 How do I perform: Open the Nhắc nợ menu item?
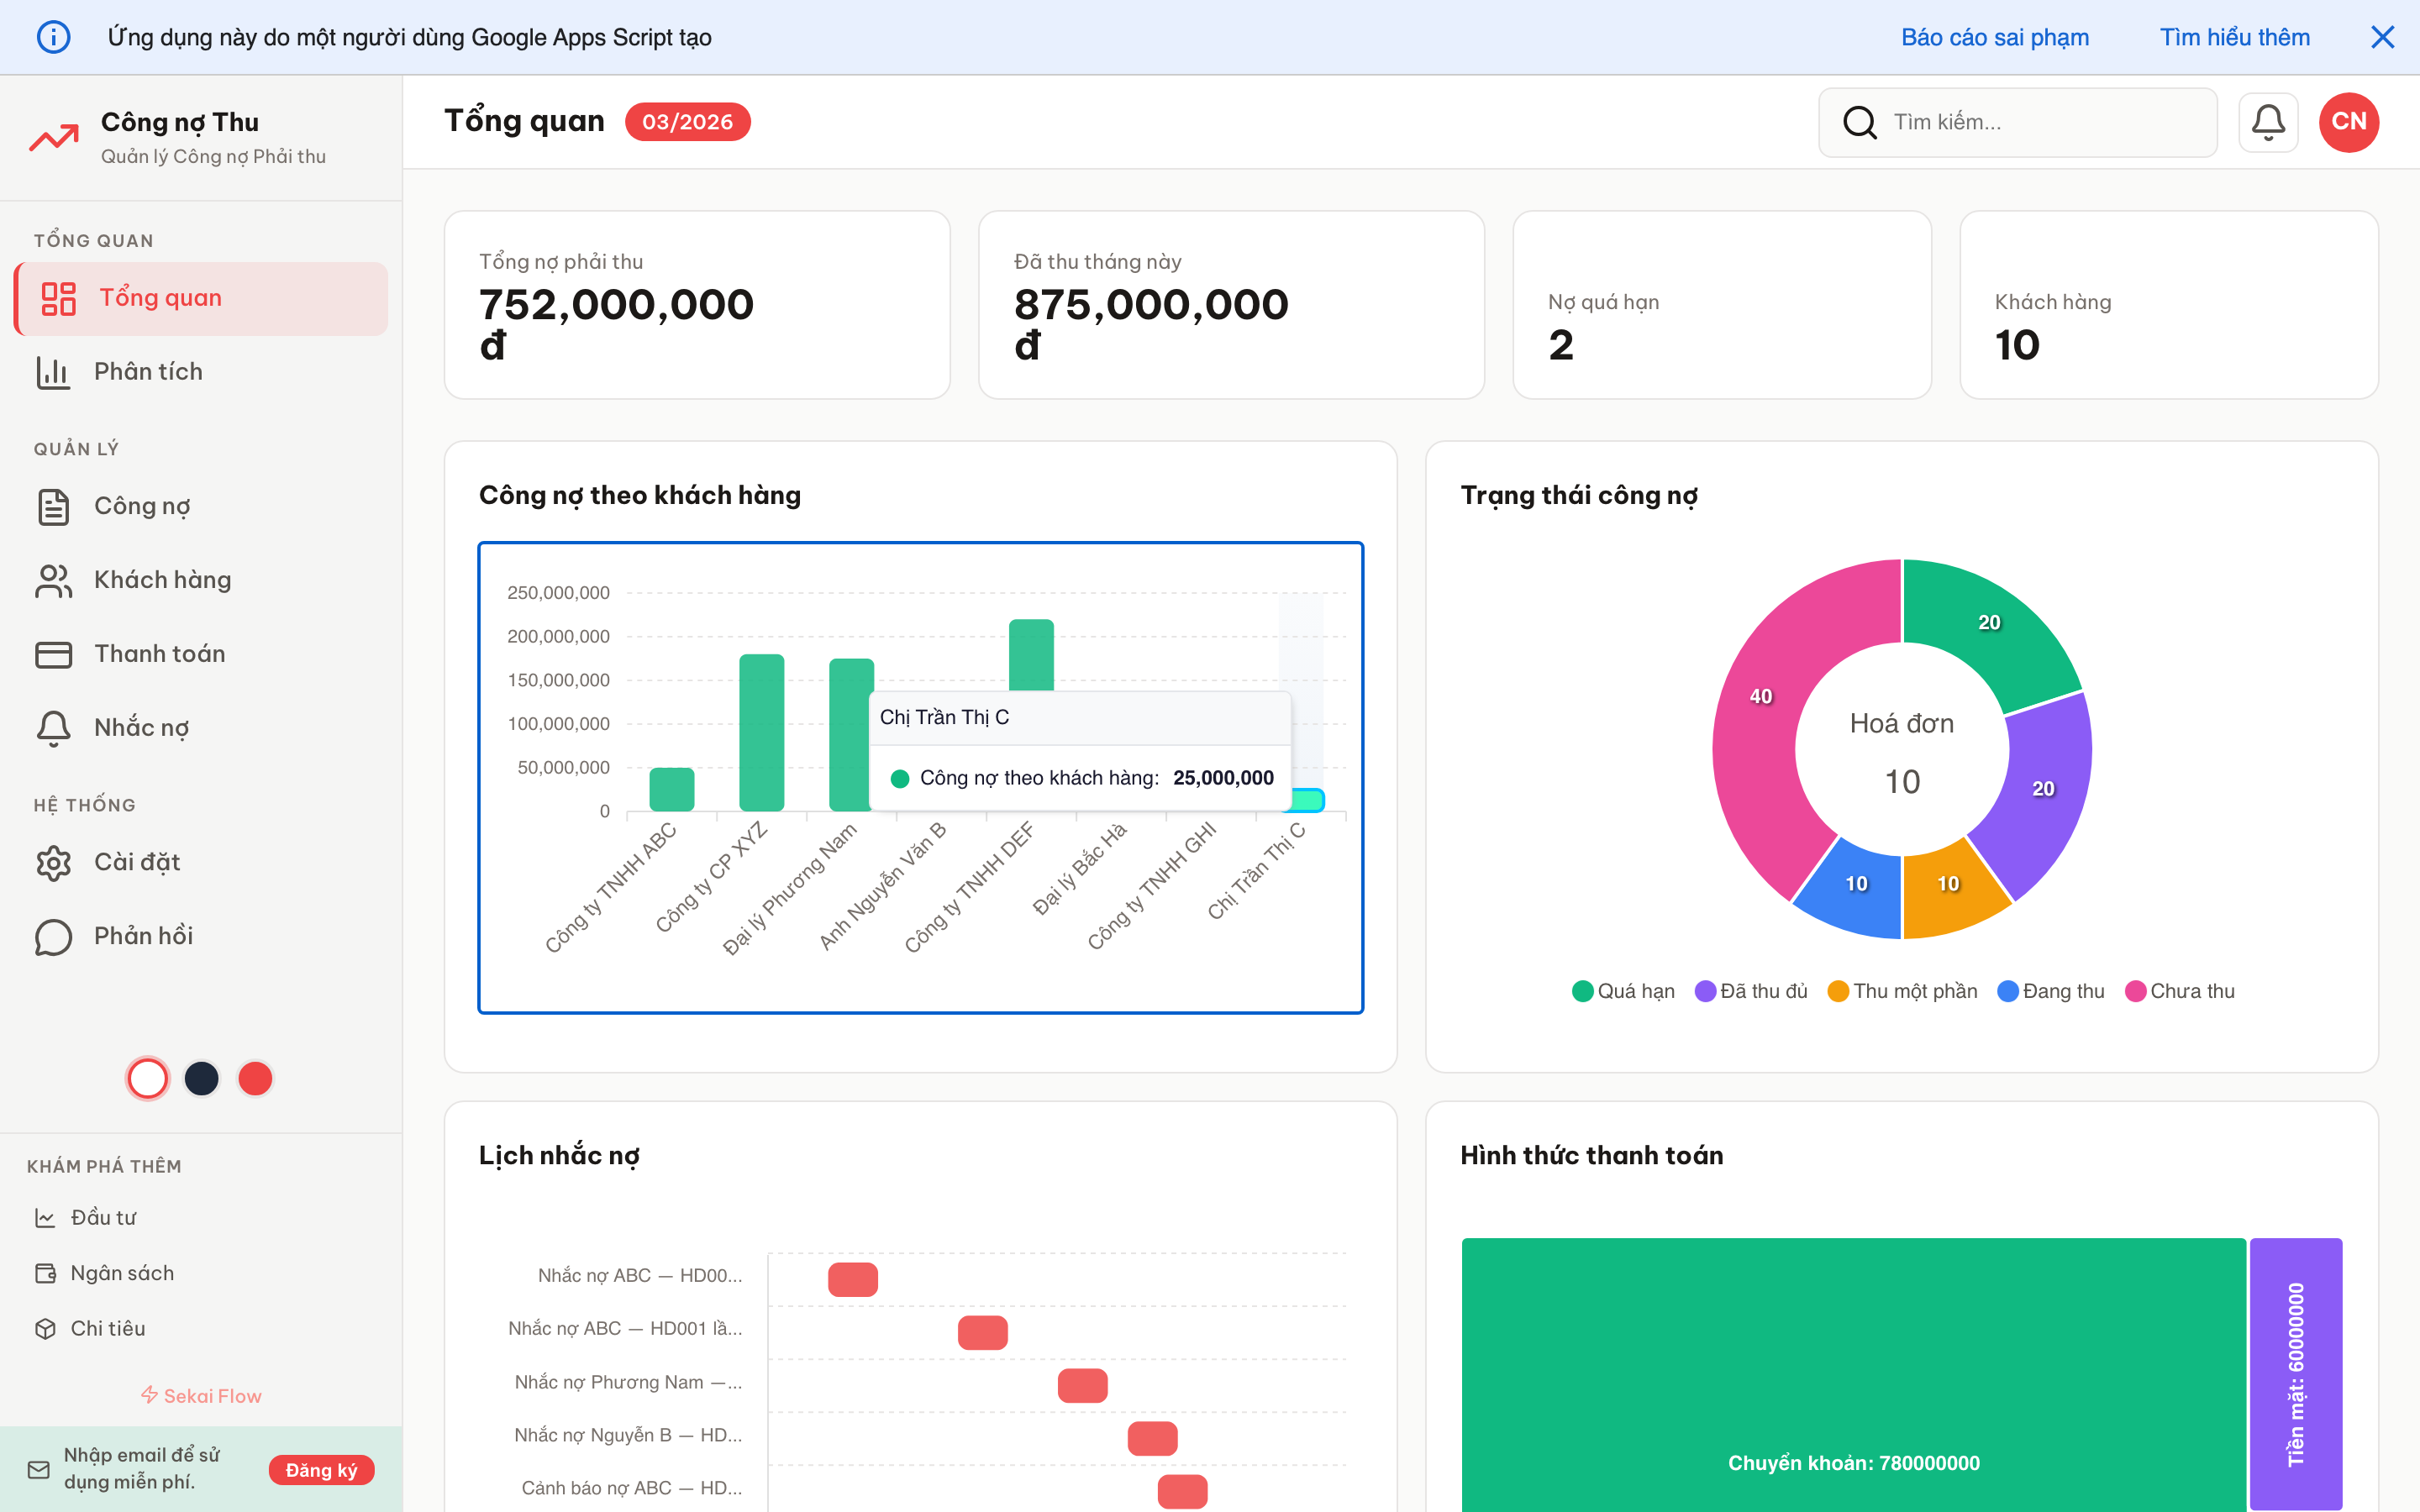point(141,728)
